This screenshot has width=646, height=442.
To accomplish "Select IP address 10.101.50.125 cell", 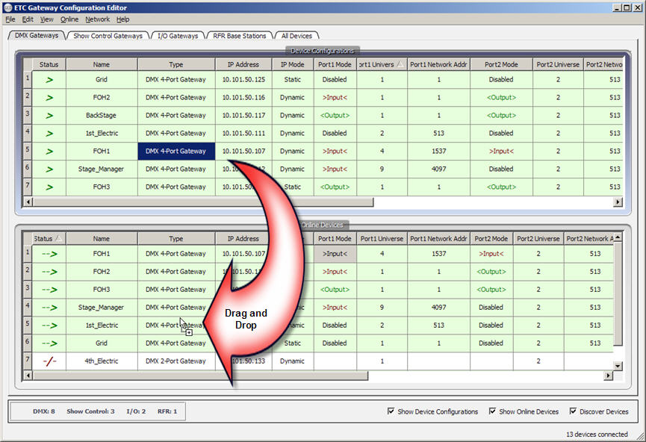I will tap(243, 79).
